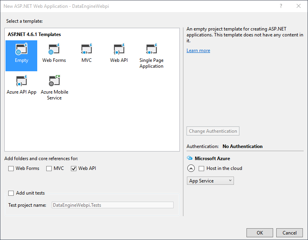Select the Azure API App template
308x240 pixels.
[21, 81]
